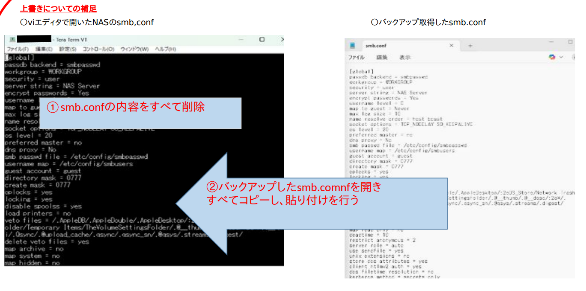The width and height of the screenshot is (586, 291).
Task: Click the Notepad app icon beside smb.conf tab
Action: (353, 46)
